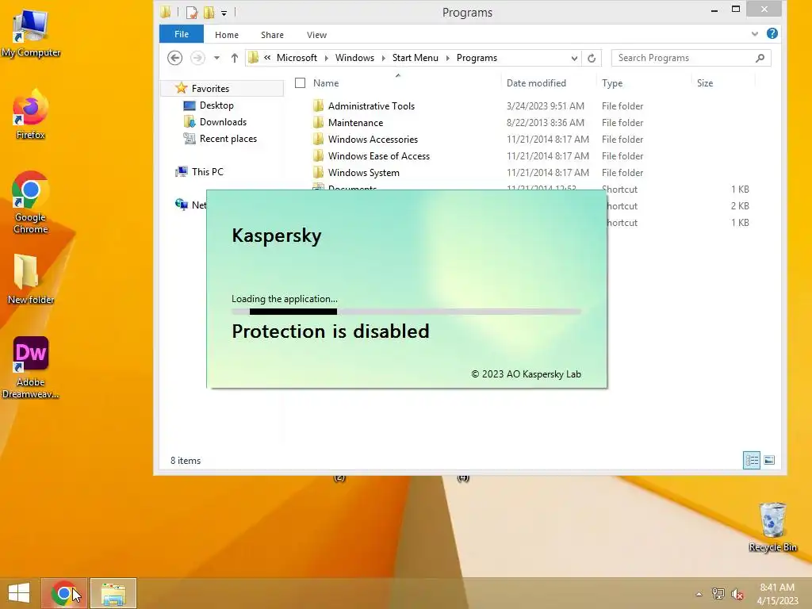Open the Google Chrome desktop shortcut
The height and width of the screenshot is (609, 812).
[31, 202]
